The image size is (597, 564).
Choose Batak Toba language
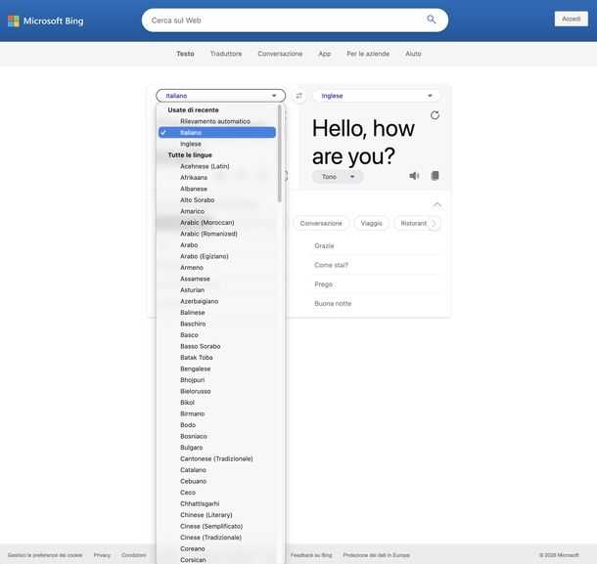click(x=217, y=358)
